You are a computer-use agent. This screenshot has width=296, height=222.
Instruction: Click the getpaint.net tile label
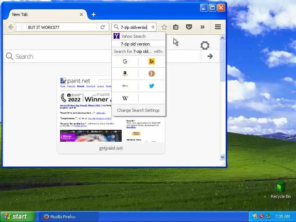[111, 148]
